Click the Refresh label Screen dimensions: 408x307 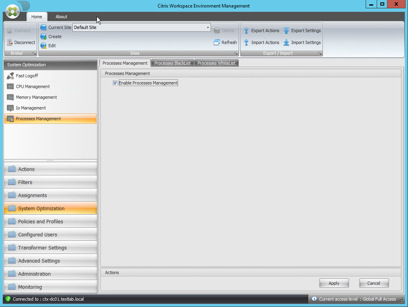tap(229, 42)
